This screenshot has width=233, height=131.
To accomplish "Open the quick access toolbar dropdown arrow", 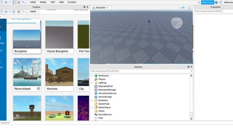I will coord(27,3).
